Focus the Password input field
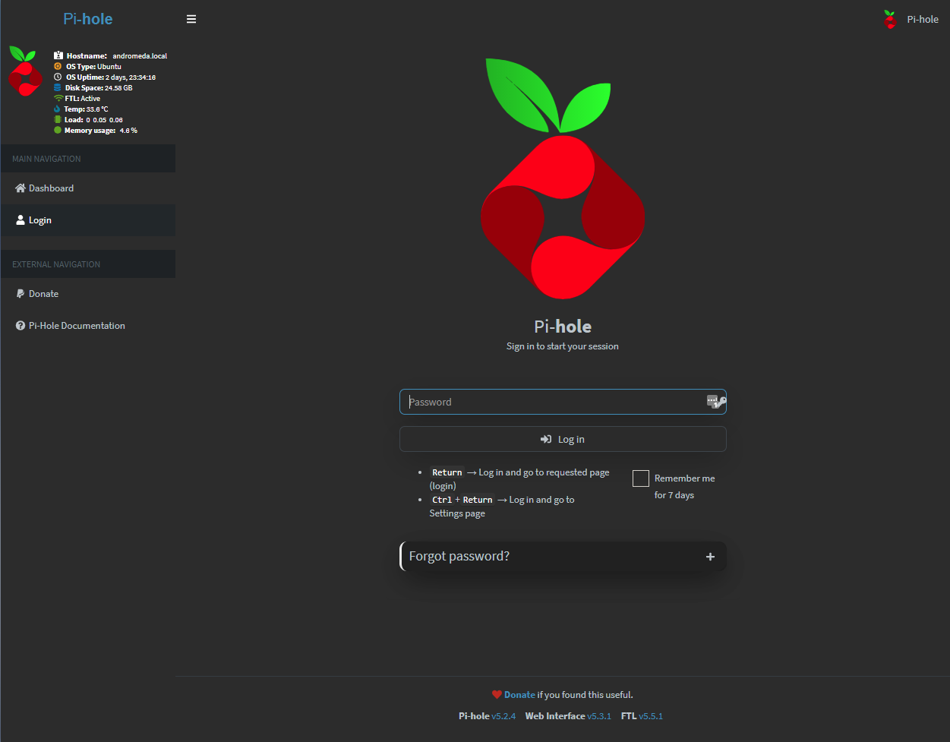 pos(554,402)
